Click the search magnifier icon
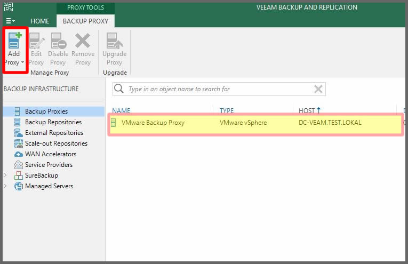408x264 pixels. pos(119,89)
